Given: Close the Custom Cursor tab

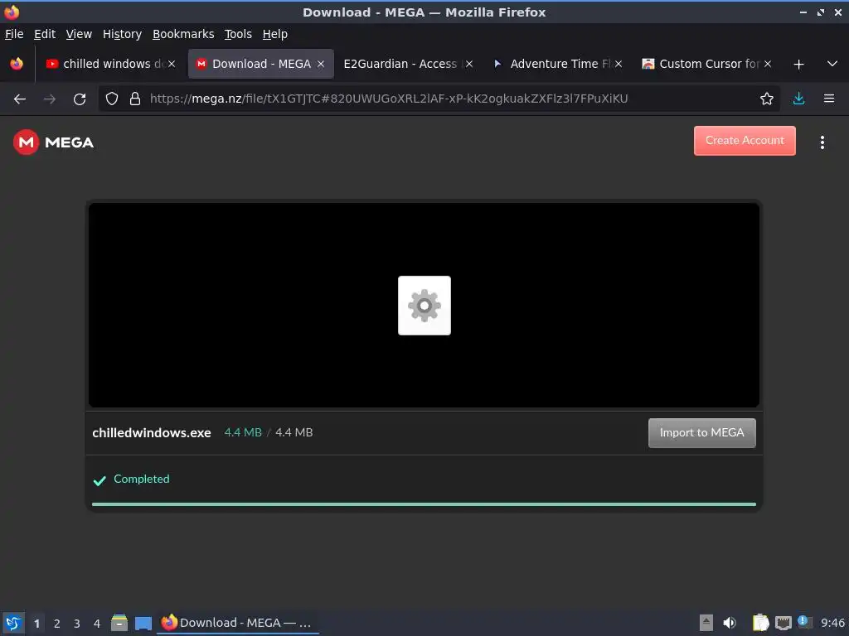Looking at the screenshot, I should click(x=767, y=64).
